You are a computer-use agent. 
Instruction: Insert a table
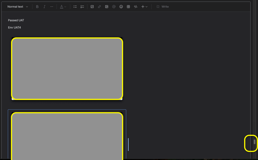pos(128,7)
